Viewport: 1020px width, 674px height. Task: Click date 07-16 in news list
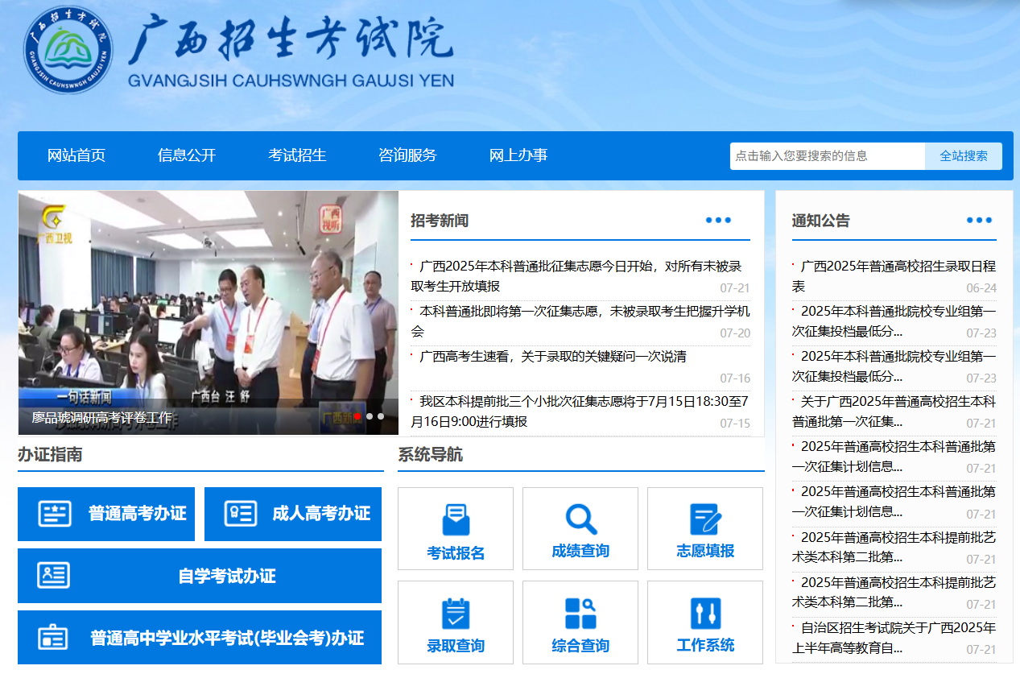tap(735, 378)
